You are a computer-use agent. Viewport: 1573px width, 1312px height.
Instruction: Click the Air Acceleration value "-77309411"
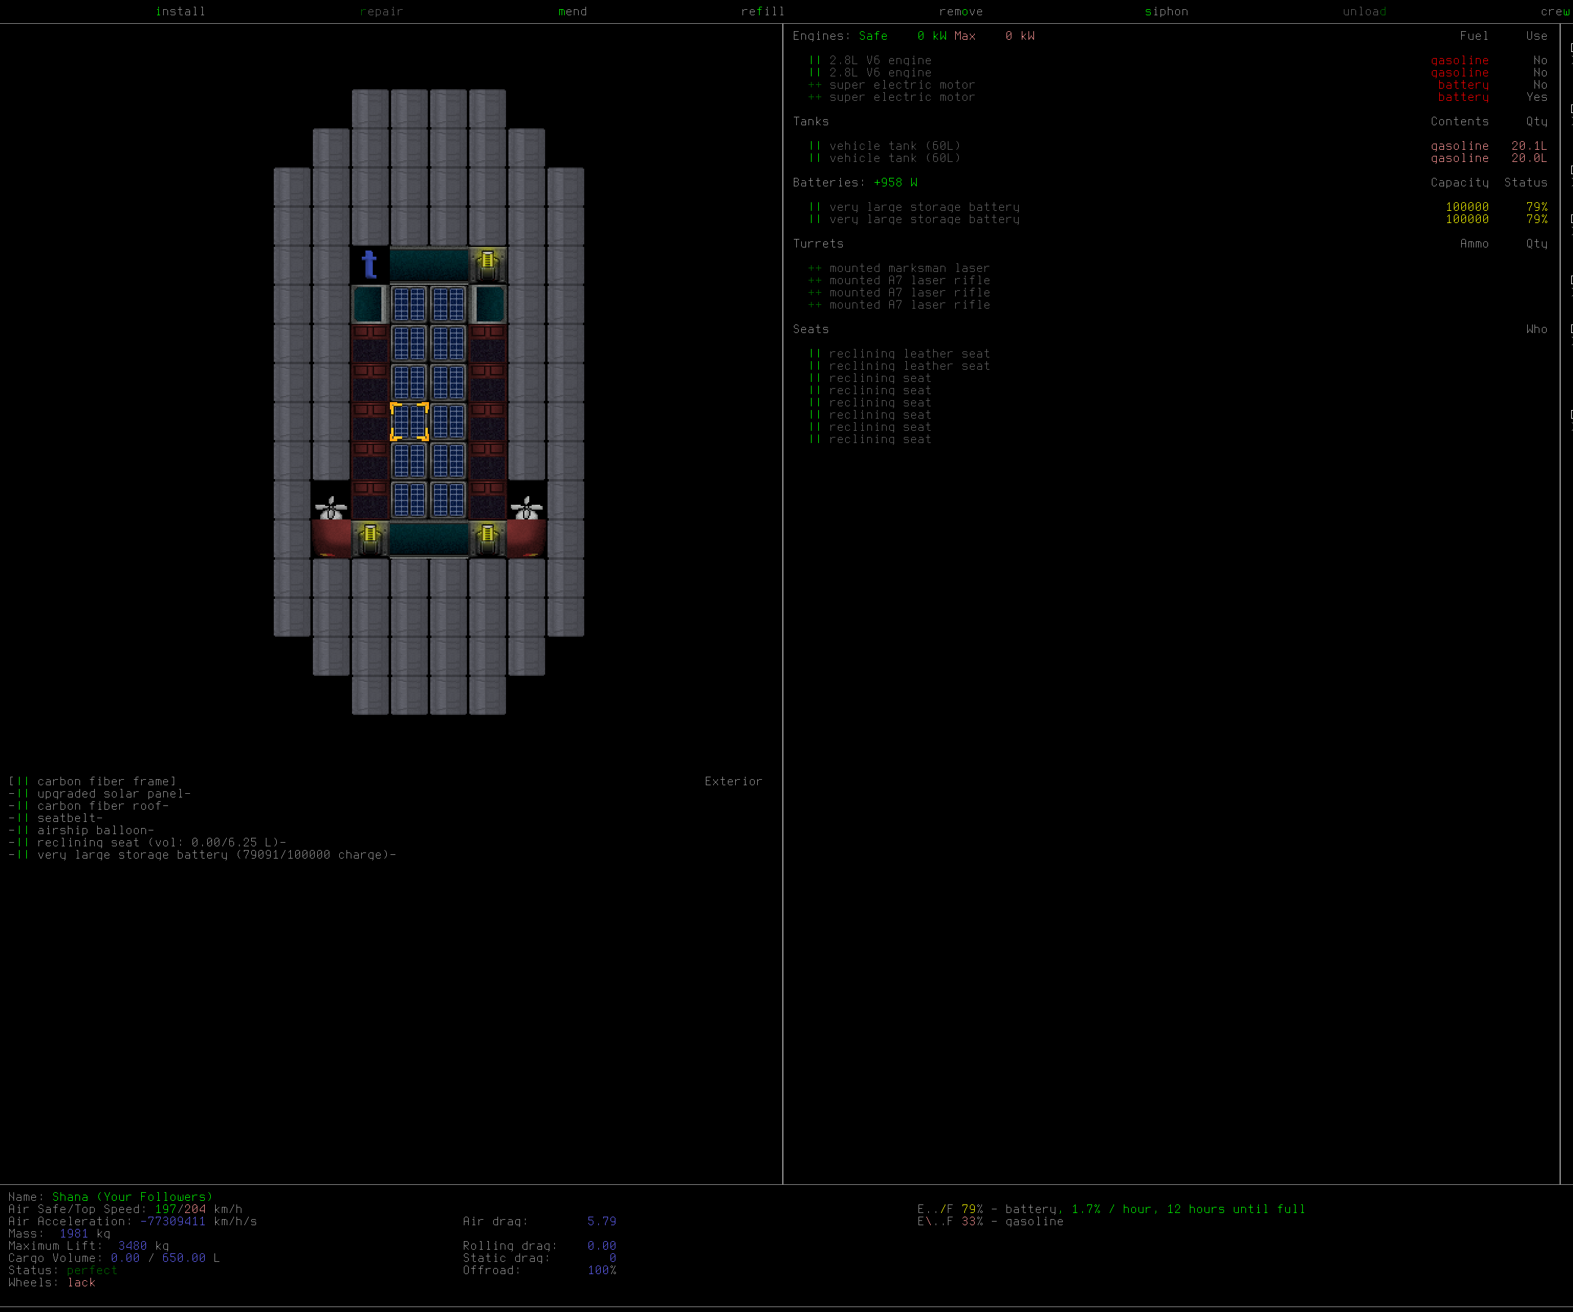[x=172, y=1222]
